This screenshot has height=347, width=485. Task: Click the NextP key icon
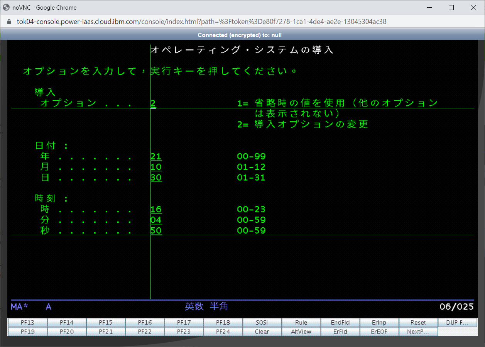(x=418, y=332)
